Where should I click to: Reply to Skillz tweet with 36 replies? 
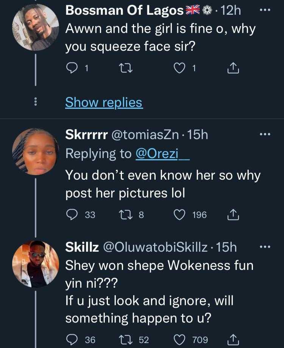pos(72,339)
